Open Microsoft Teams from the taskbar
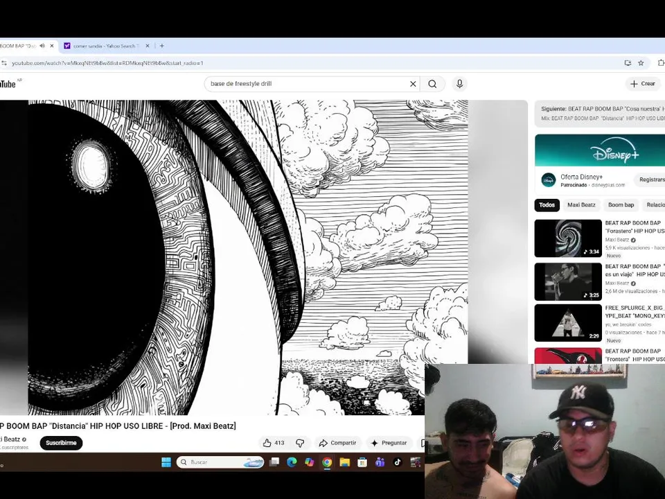The height and width of the screenshot is (499, 665). (380, 462)
